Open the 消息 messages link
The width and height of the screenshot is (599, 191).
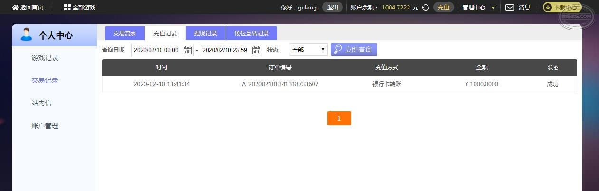(x=524, y=8)
